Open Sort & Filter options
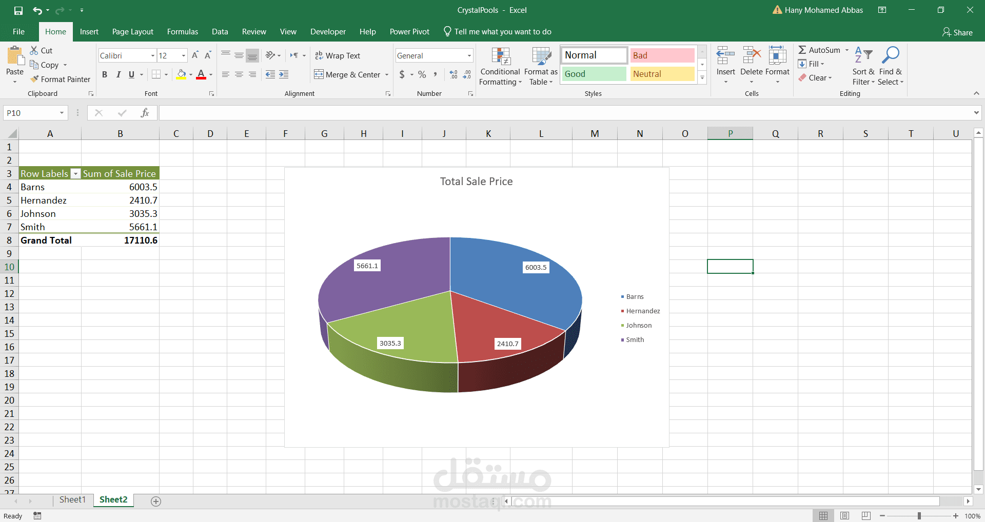 863,66
